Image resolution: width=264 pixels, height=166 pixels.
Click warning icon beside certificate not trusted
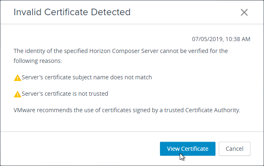[17, 94]
